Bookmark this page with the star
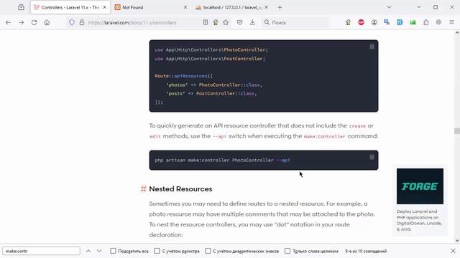Screen dimensions: 460x258 click(x=226, y=22)
